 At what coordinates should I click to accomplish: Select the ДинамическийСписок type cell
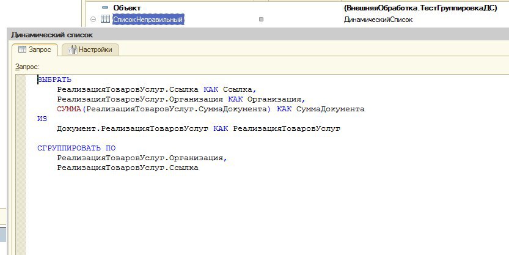click(x=378, y=20)
